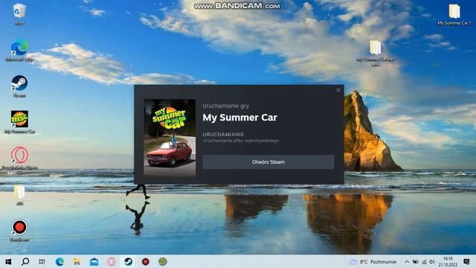
Task: Select the My Summer Car 1 folder
Action: point(454,14)
